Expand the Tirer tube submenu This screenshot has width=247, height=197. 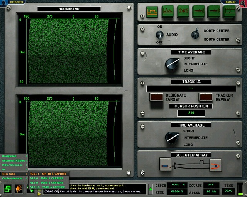pos(14,174)
